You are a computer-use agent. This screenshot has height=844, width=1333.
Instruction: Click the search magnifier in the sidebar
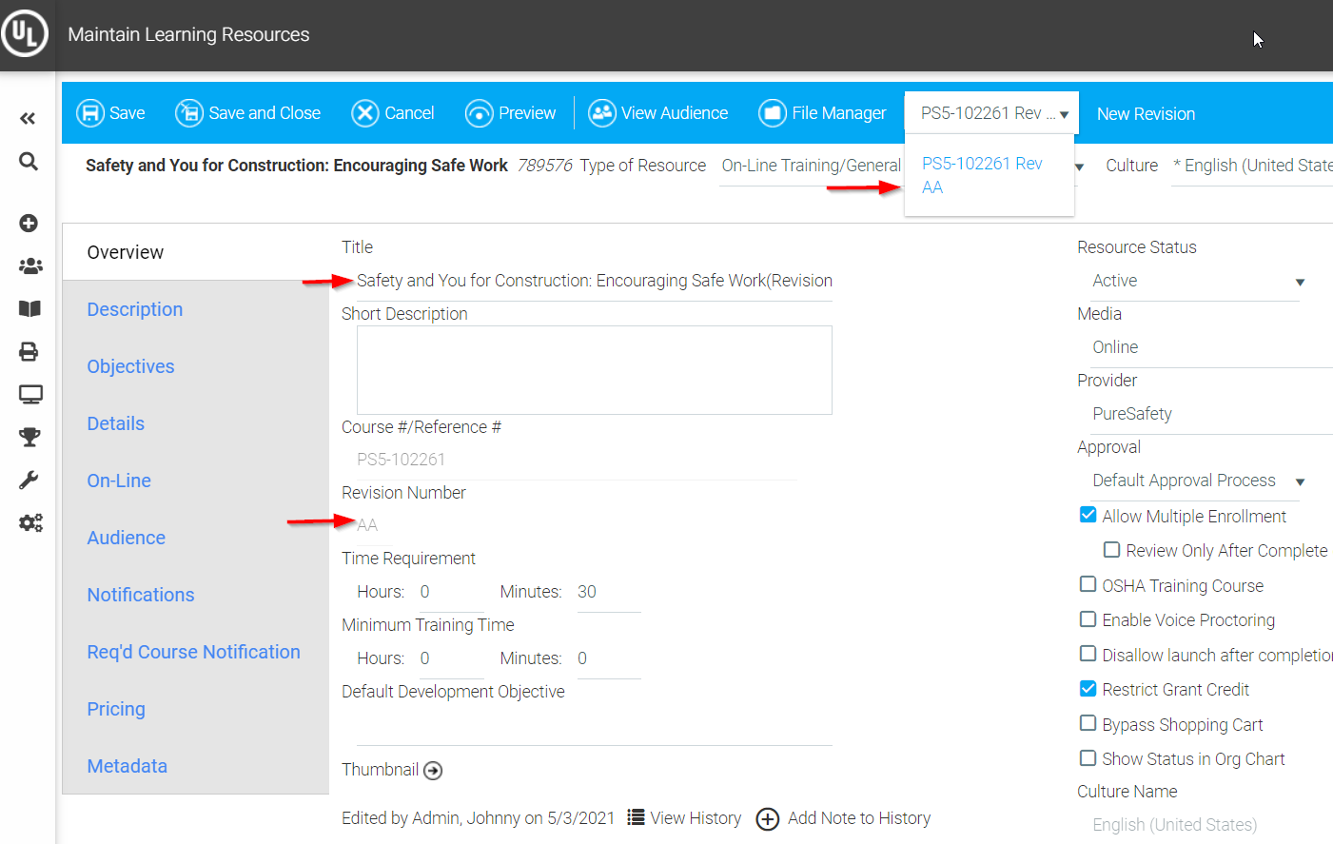pos(29,162)
